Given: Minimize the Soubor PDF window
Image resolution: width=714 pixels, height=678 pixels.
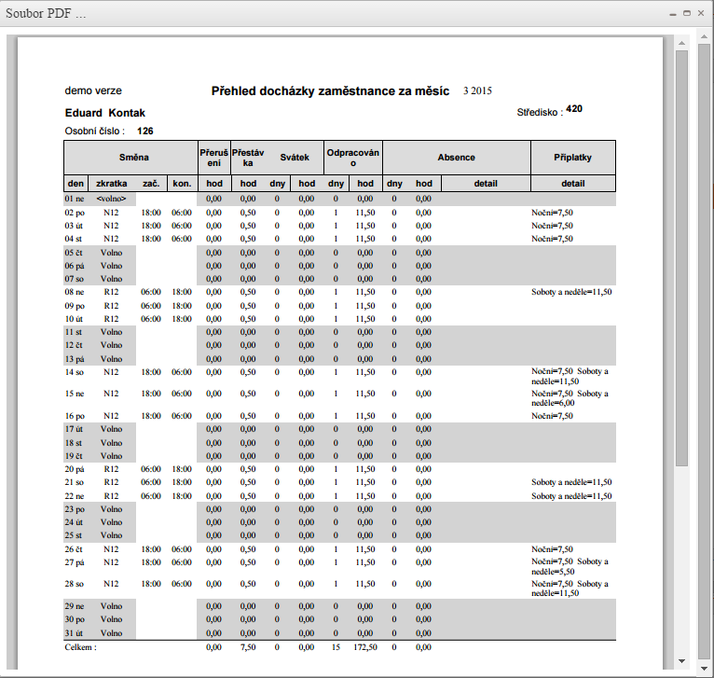Looking at the screenshot, I should [x=674, y=14].
